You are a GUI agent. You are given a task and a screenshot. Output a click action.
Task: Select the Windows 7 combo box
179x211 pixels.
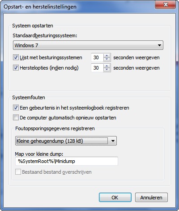(x=88, y=45)
